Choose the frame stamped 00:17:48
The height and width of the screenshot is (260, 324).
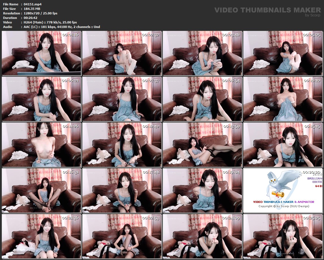click(x=122, y=190)
